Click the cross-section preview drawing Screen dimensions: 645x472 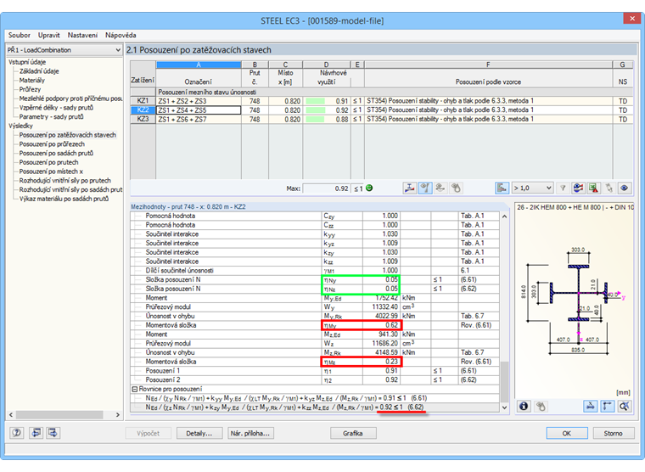point(576,301)
